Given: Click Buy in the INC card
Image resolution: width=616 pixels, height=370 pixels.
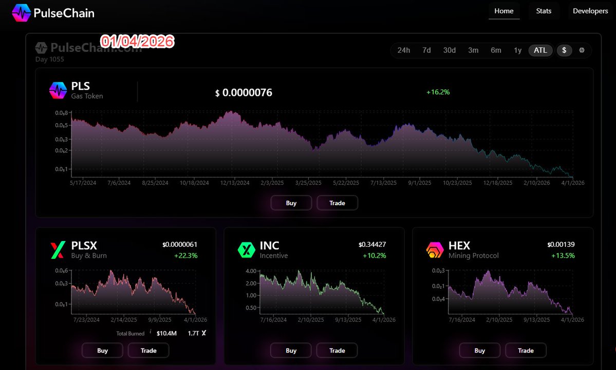Looking at the screenshot, I should [291, 350].
